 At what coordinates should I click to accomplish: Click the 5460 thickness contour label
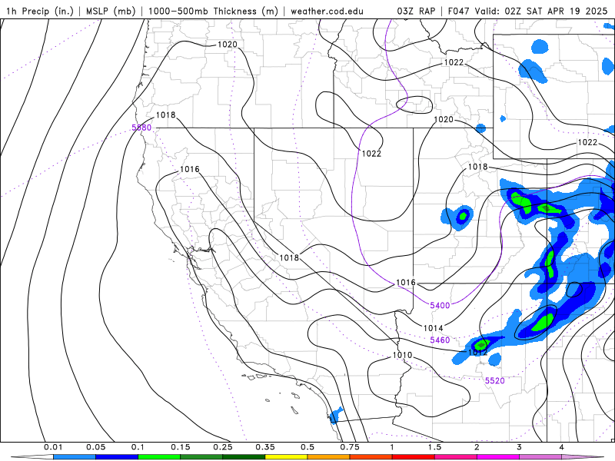[440, 340]
